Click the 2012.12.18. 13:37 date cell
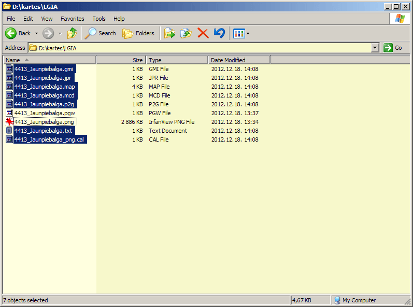 (235, 113)
